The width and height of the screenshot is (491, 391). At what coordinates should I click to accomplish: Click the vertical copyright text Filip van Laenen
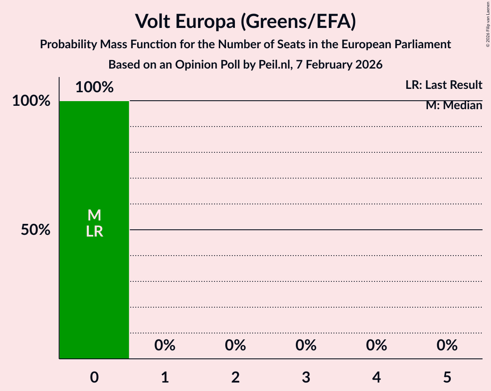[x=488, y=24]
